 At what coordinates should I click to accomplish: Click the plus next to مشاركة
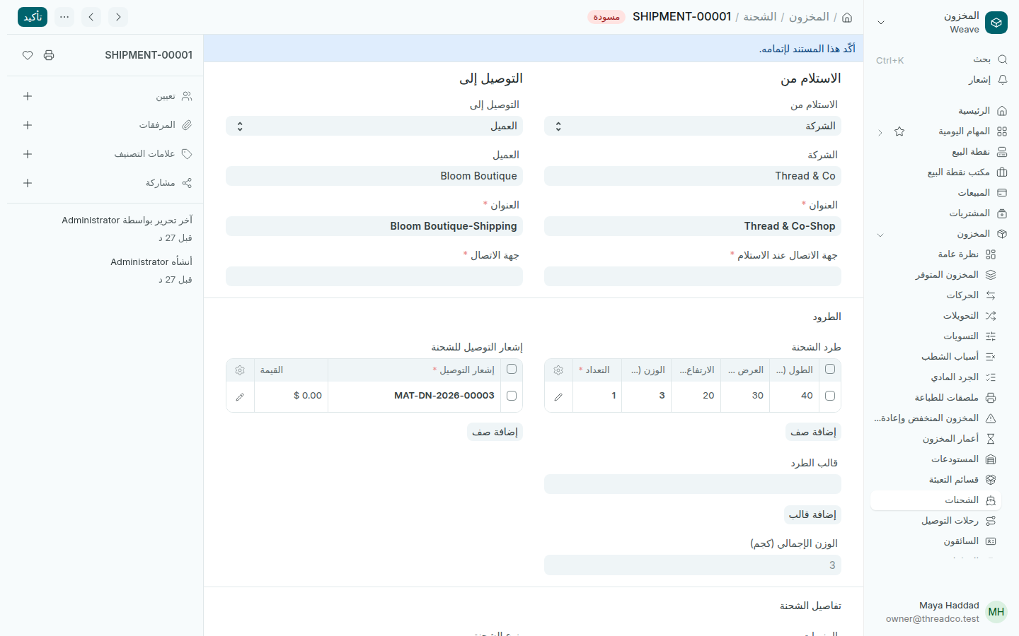pyautogui.click(x=28, y=183)
